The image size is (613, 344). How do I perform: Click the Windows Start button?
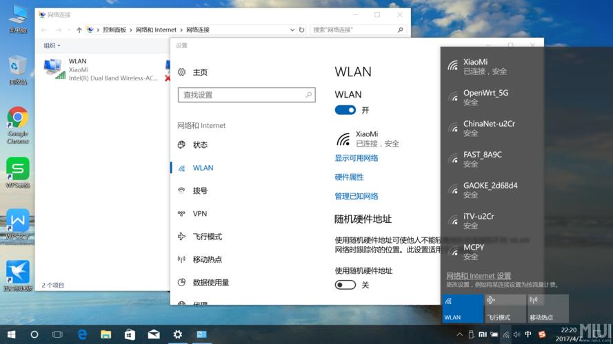(11, 334)
